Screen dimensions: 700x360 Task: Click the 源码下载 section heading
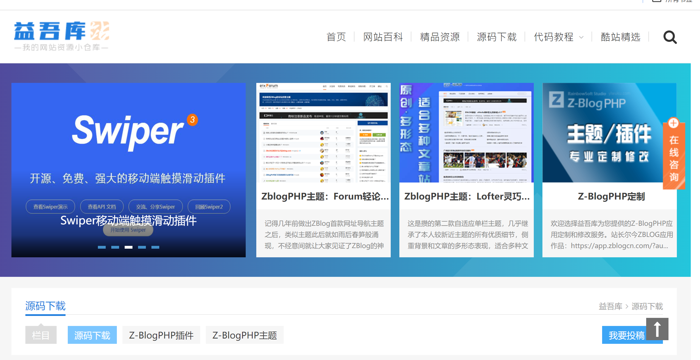pos(45,306)
